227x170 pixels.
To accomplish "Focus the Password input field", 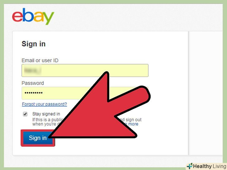I will coord(85,93).
